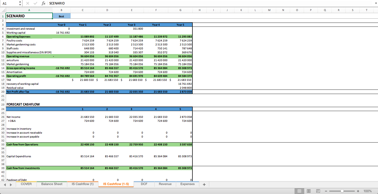
Task: Select column H header
Action: [x=199, y=10]
